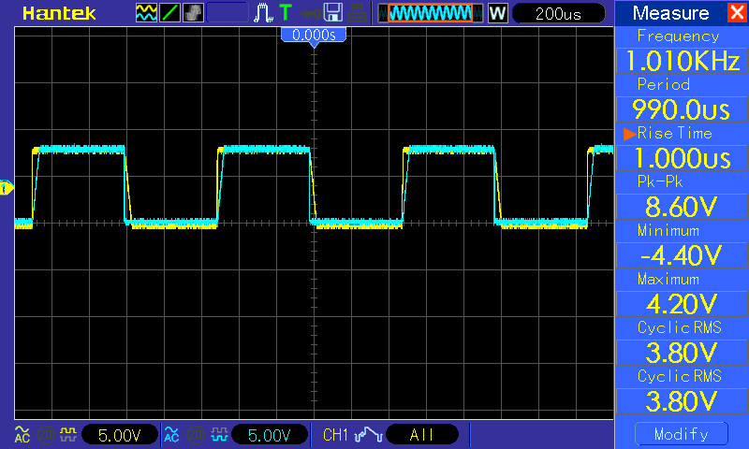Click the W window mode icon
This screenshot has height=449, width=749.
pyautogui.click(x=498, y=13)
